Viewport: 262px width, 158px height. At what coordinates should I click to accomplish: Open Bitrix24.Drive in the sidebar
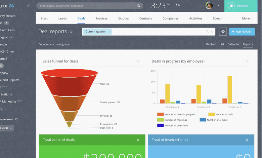7,51
